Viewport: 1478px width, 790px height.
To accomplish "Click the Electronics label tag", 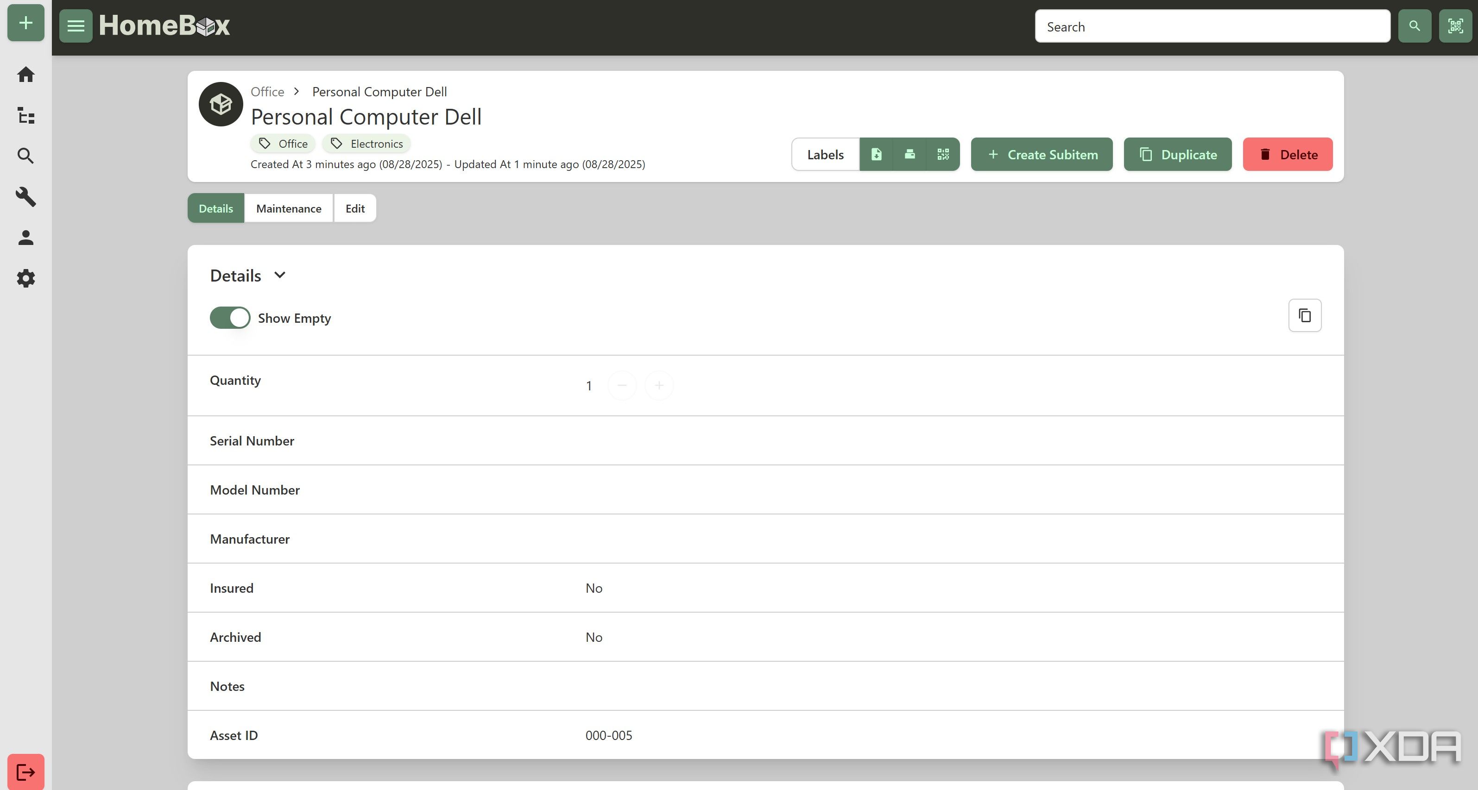I will 366,144.
